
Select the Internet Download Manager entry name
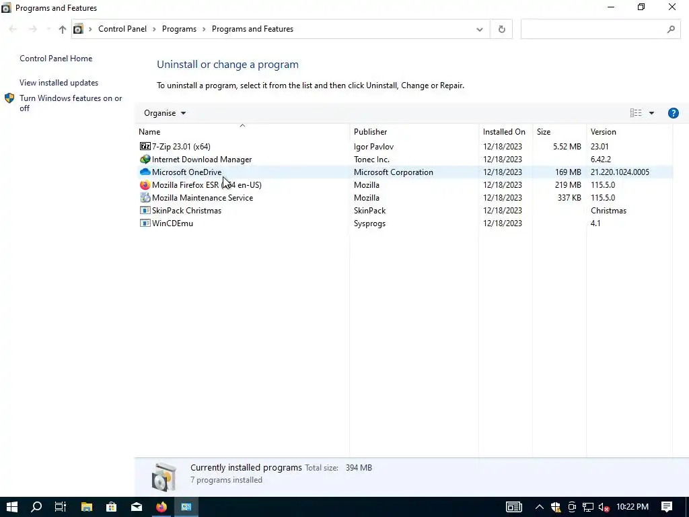point(202,159)
